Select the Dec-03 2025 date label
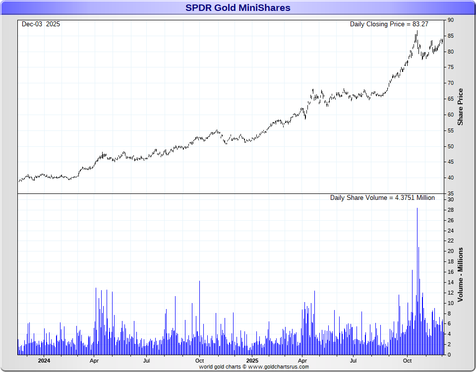 pos(41,24)
